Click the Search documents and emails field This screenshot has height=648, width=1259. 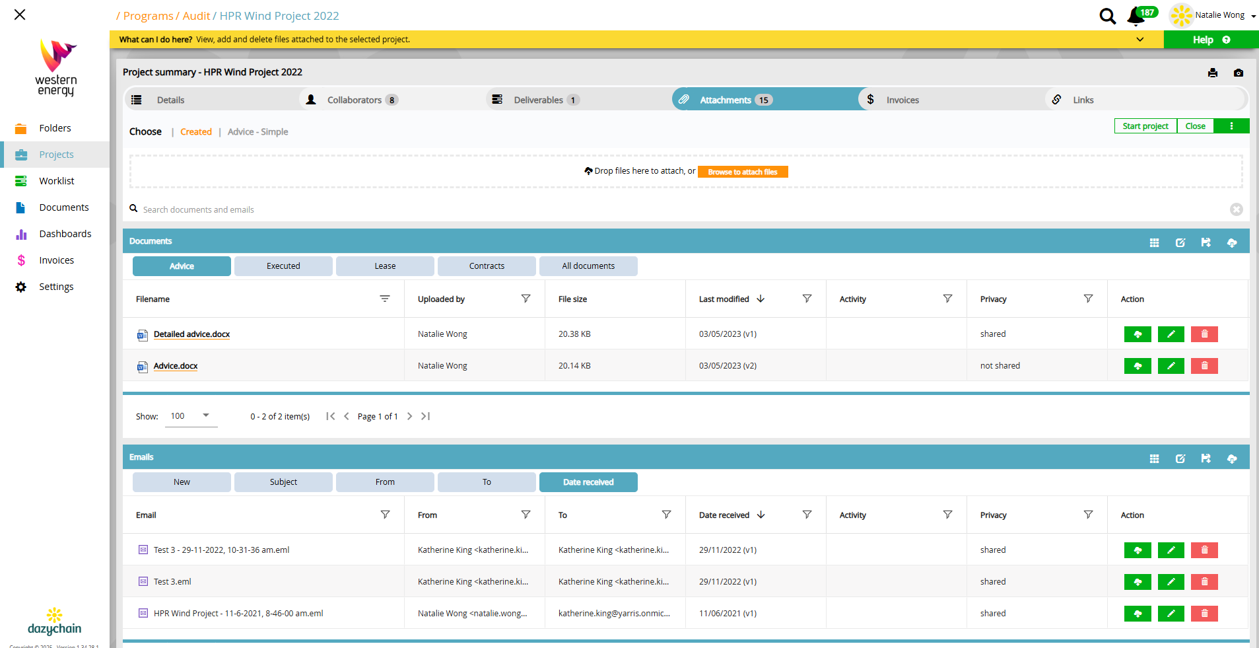tap(680, 209)
